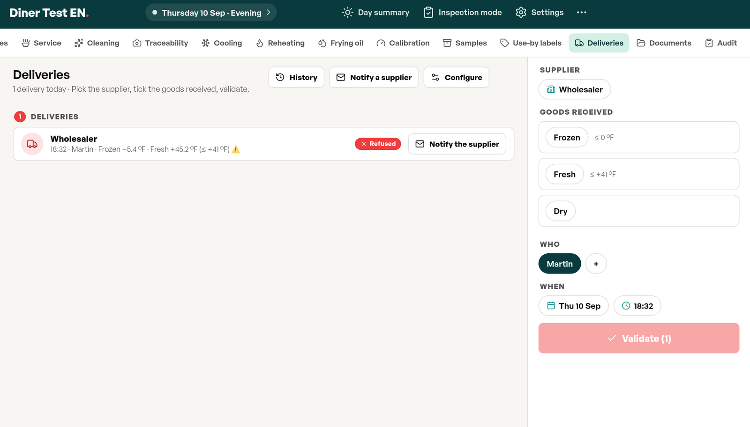Image resolution: width=750 pixels, height=427 pixels.
Task: Switch to the Cleaning tab
Action: tap(97, 43)
